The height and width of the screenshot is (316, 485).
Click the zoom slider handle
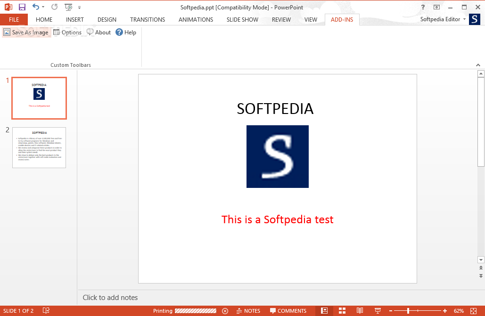pos(408,311)
